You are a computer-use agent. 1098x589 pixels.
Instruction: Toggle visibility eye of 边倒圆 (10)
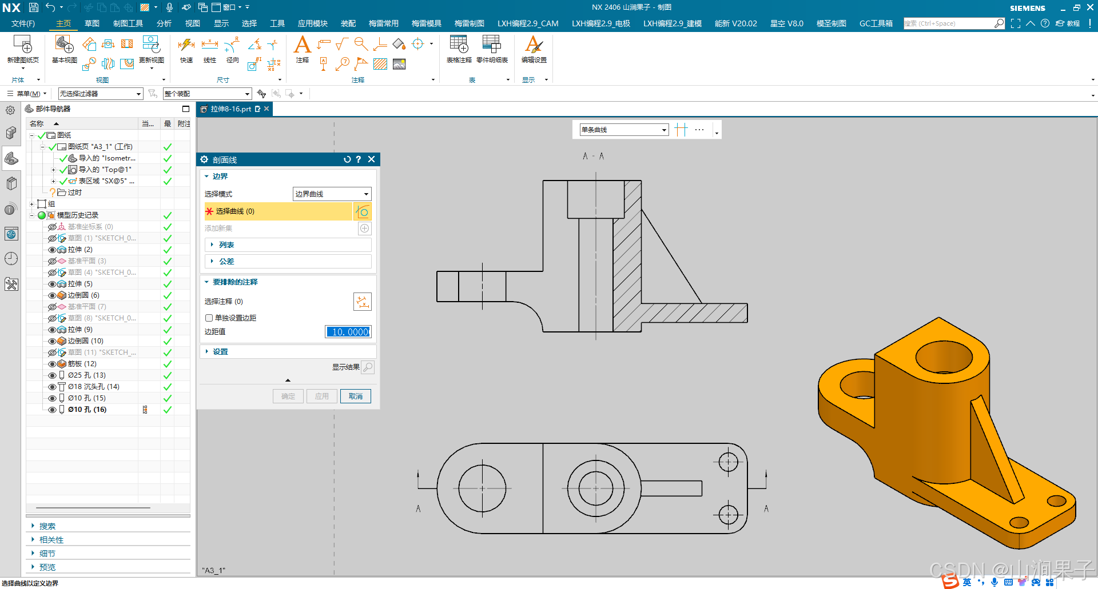coord(52,341)
